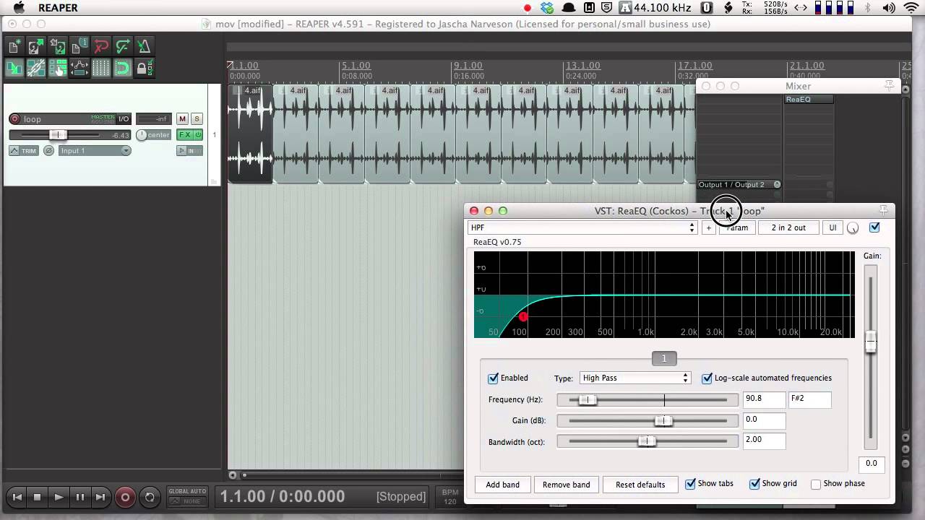Click the New project toolbar icon

(14, 47)
